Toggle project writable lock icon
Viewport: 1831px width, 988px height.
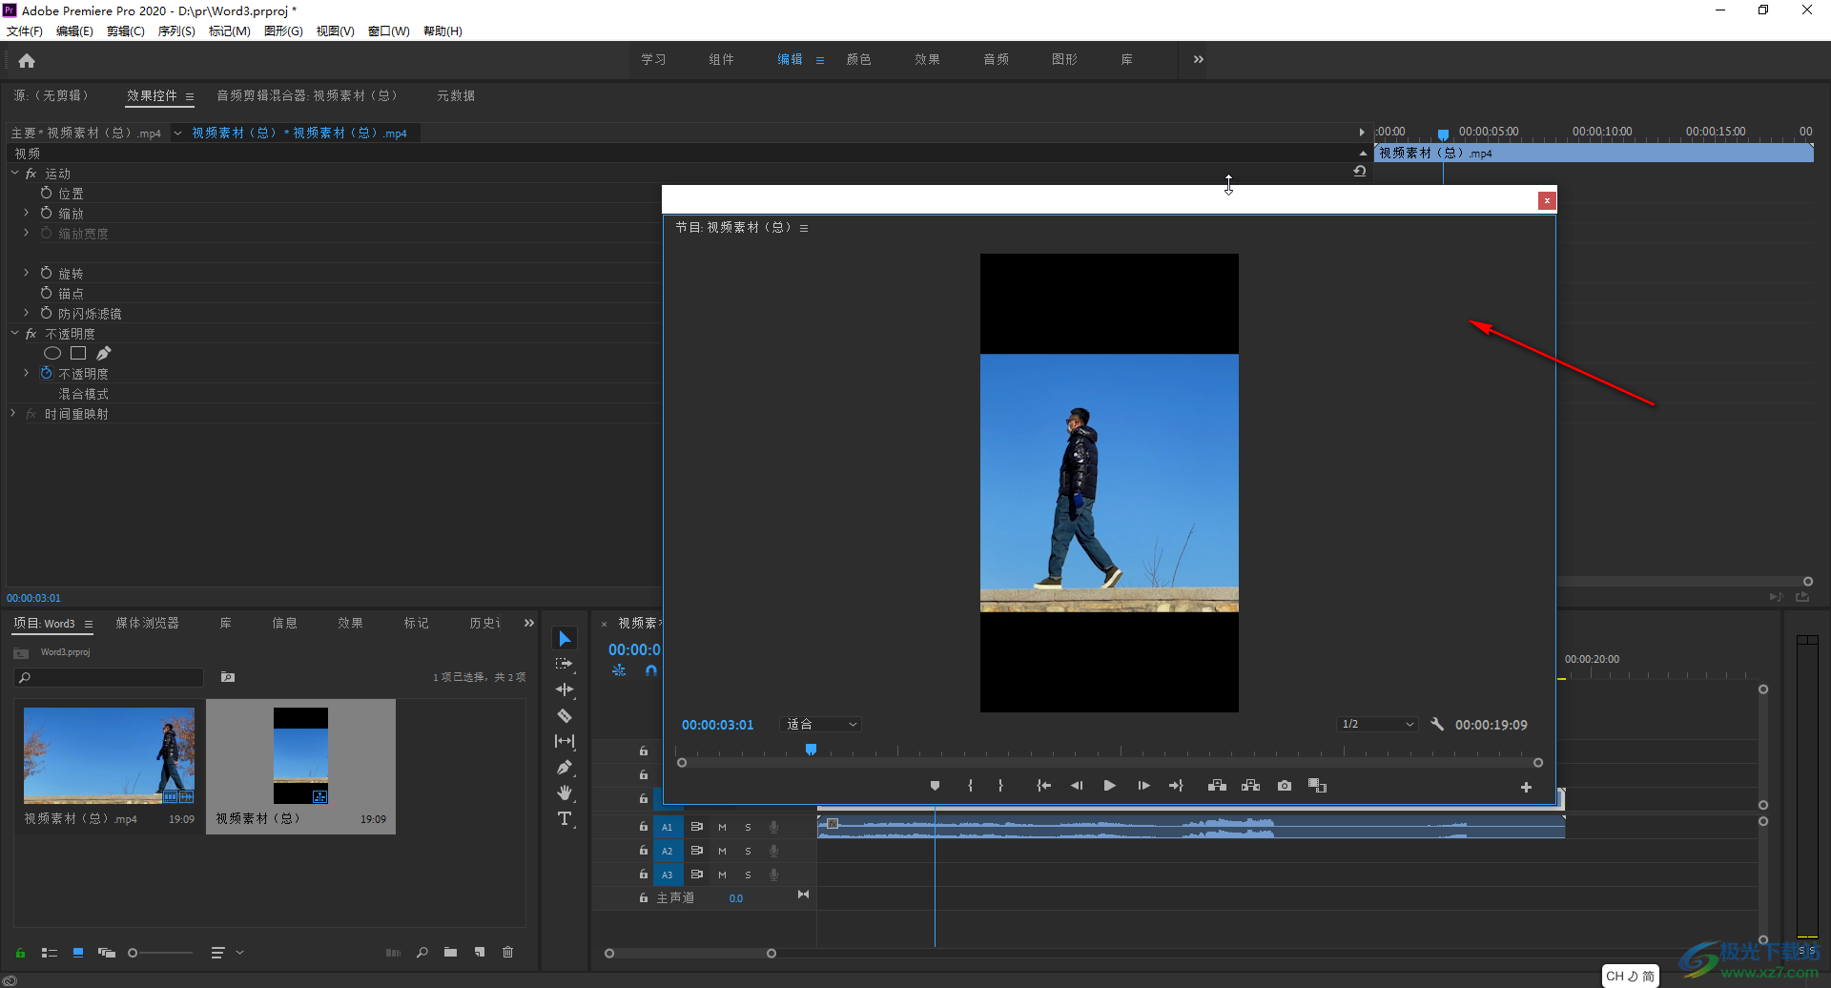pos(20,953)
